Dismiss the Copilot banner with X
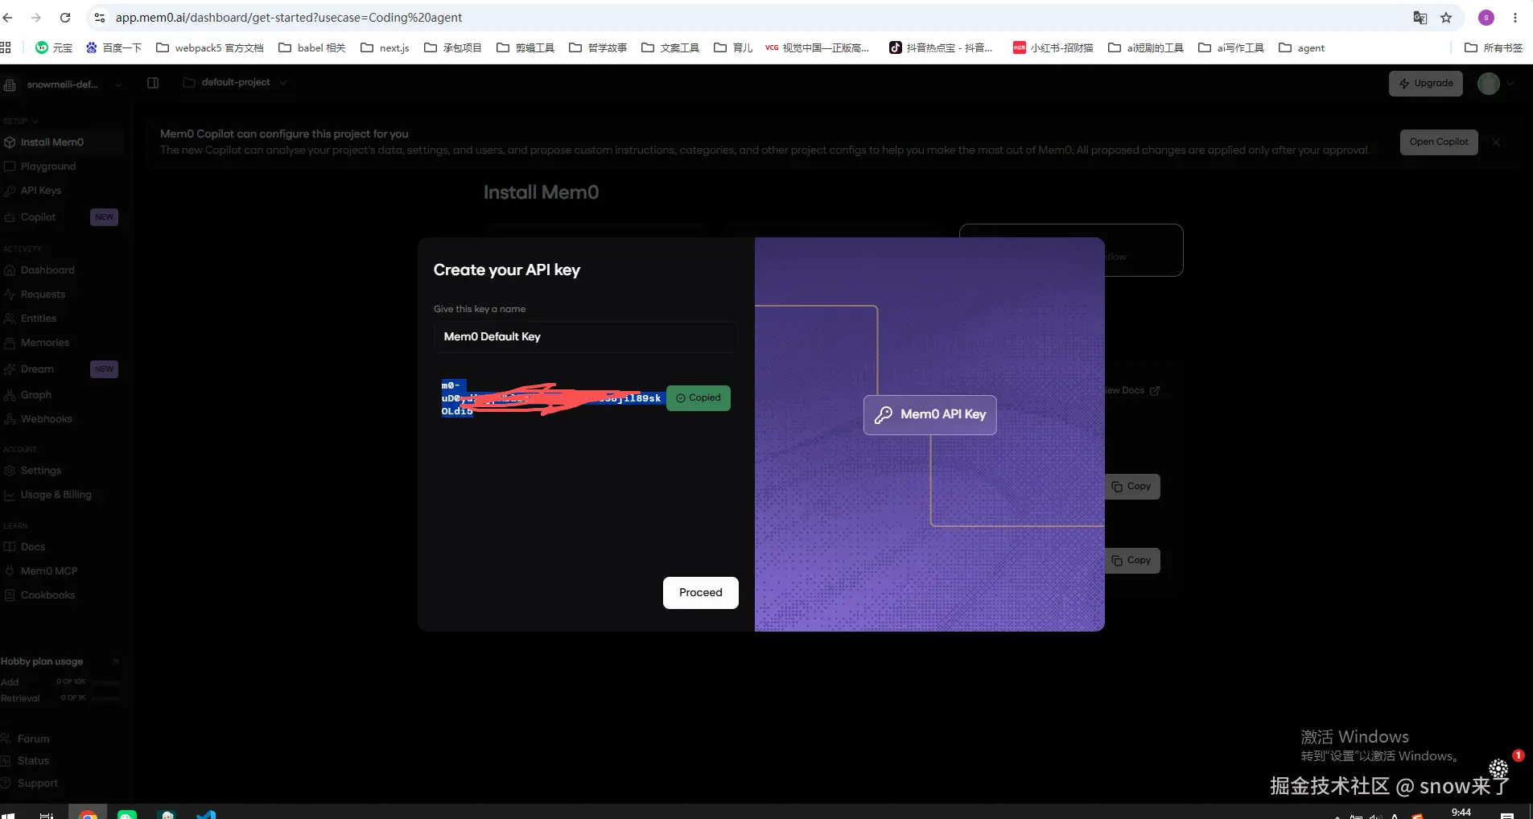1533x819 pixels. tap(1496, 142)
